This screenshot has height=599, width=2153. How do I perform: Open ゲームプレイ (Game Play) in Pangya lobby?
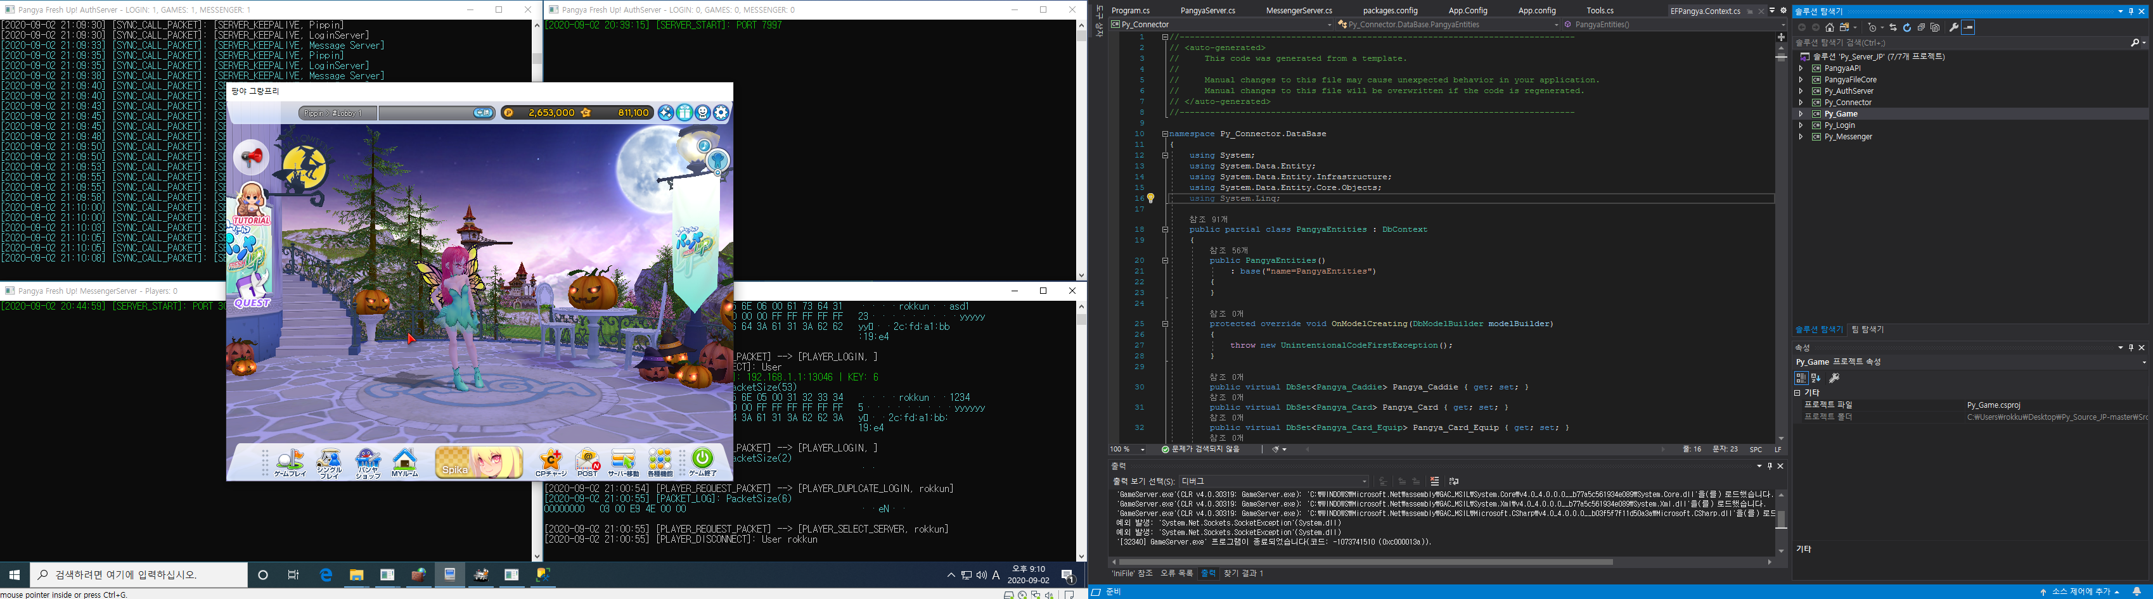coord(290,462)
